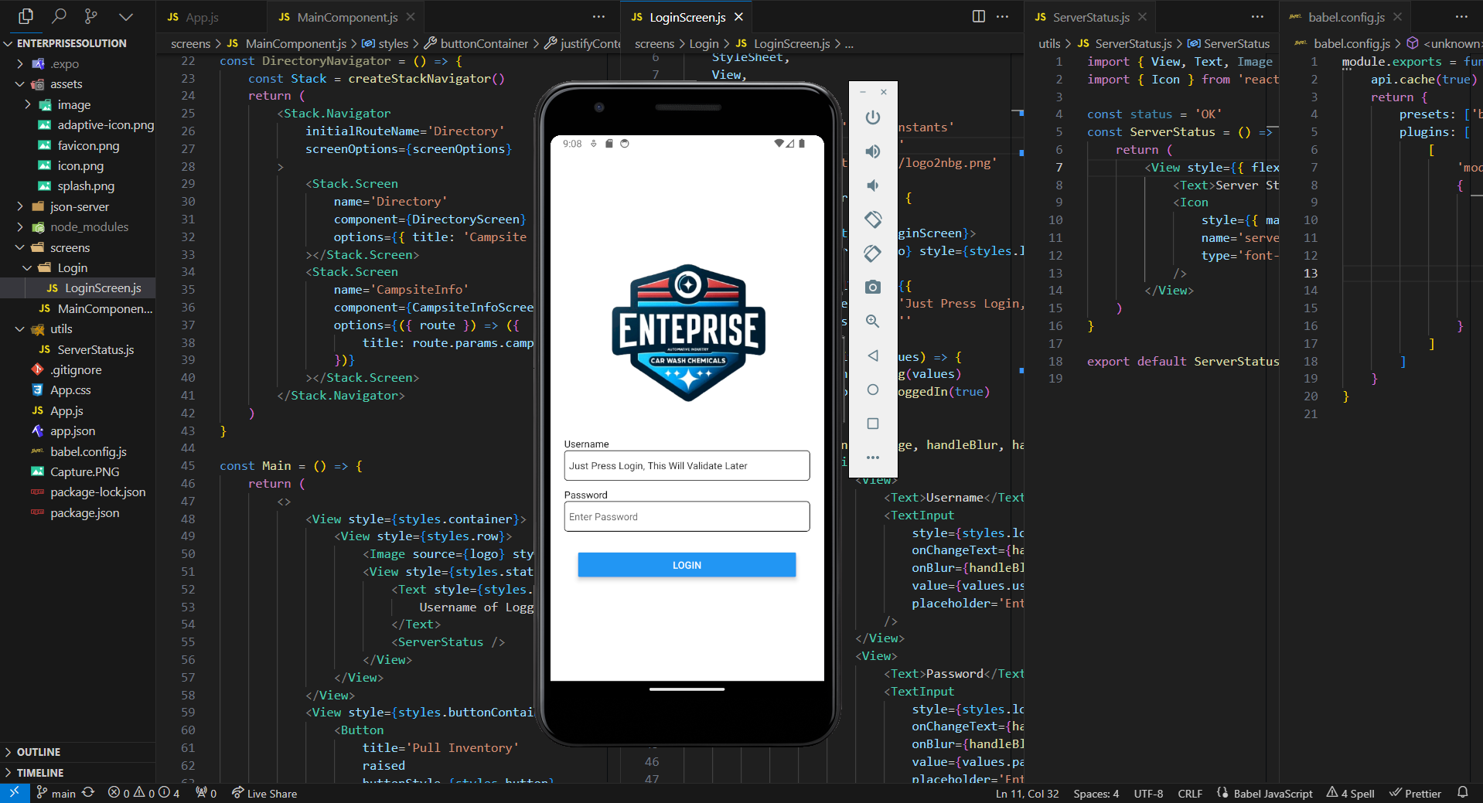Screen dimensions: 1483x803
Task: Open Source Control in the activity bar
Action: pos(91,16)
